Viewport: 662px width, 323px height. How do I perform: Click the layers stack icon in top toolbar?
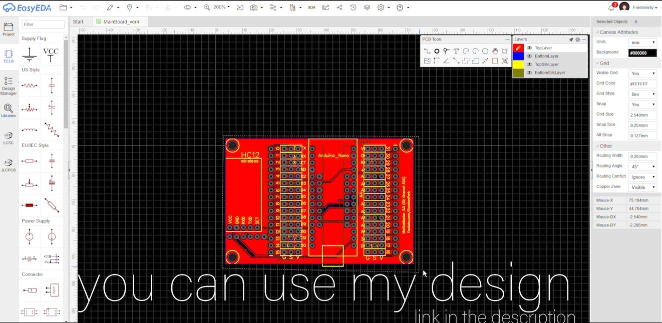click(x=367, y=7)
